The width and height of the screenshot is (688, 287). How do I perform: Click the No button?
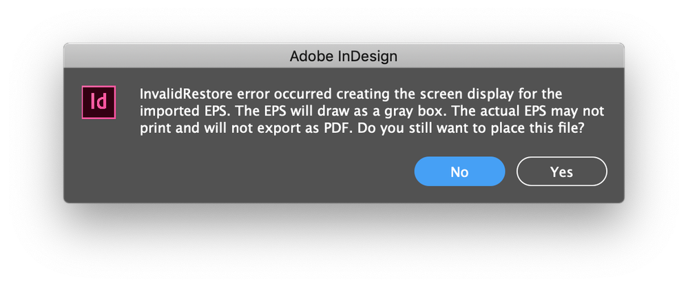459,171
